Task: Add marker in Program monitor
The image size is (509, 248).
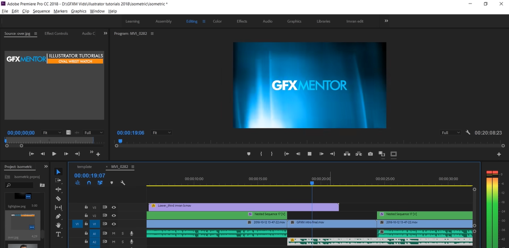Action: 249,154
